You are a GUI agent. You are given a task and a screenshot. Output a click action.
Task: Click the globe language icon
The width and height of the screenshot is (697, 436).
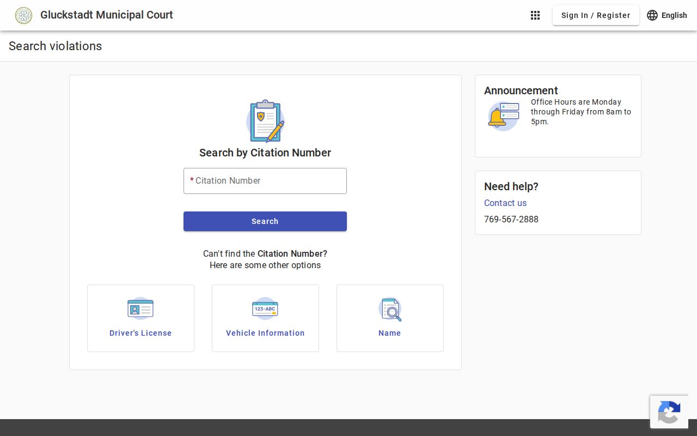tap(652, 15)
